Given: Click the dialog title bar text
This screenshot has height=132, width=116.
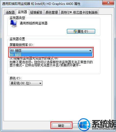Looking at the screenshot, I should tap(41, 4).
